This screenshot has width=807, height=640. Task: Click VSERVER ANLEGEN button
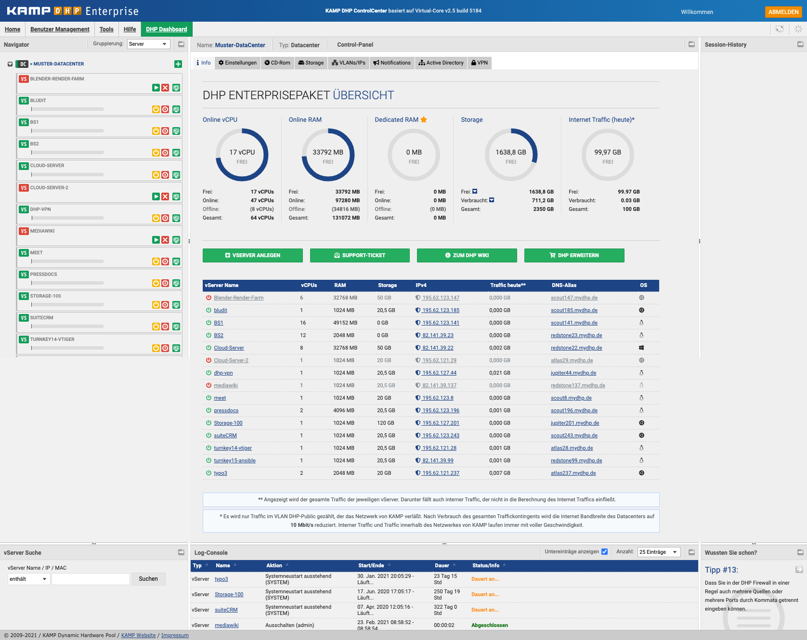[x=253, y=255]
